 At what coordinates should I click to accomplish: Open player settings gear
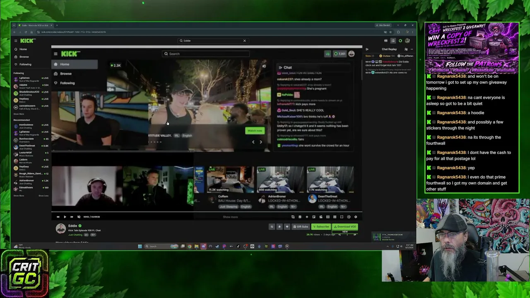(355, 217)
